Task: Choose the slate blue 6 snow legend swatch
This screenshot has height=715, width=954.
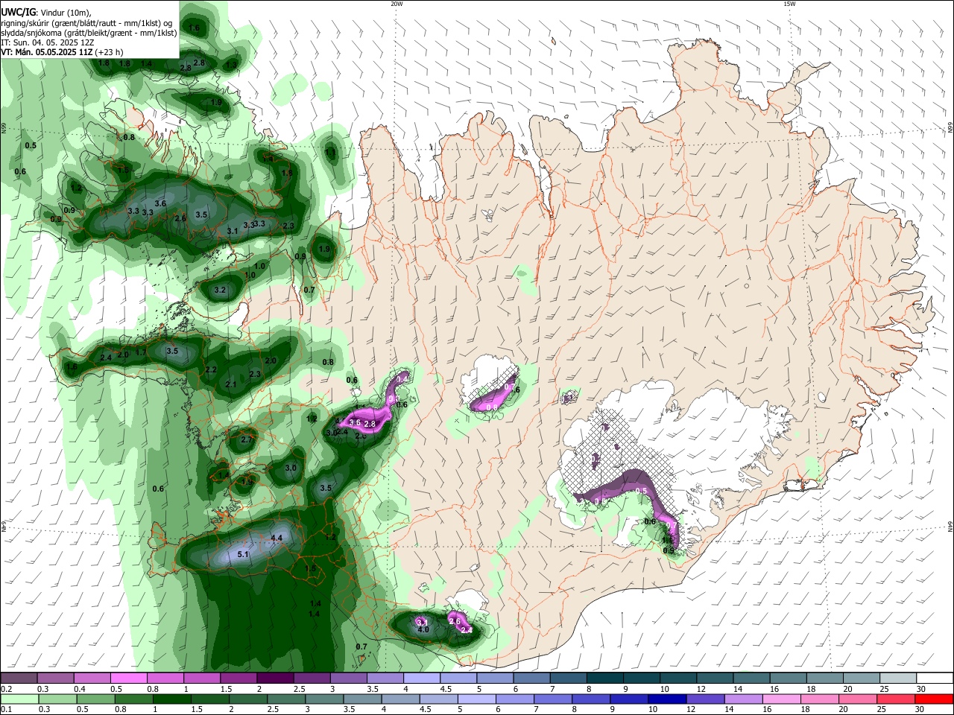Action: pyautogui.click(x=531, y=678)
